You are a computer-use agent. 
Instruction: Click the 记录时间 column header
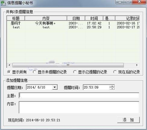(x=127, y=18)
